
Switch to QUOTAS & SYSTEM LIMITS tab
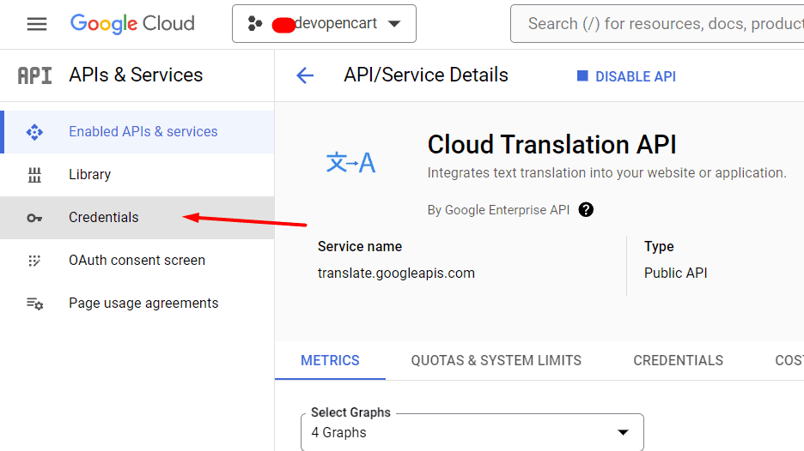point(496,360)
